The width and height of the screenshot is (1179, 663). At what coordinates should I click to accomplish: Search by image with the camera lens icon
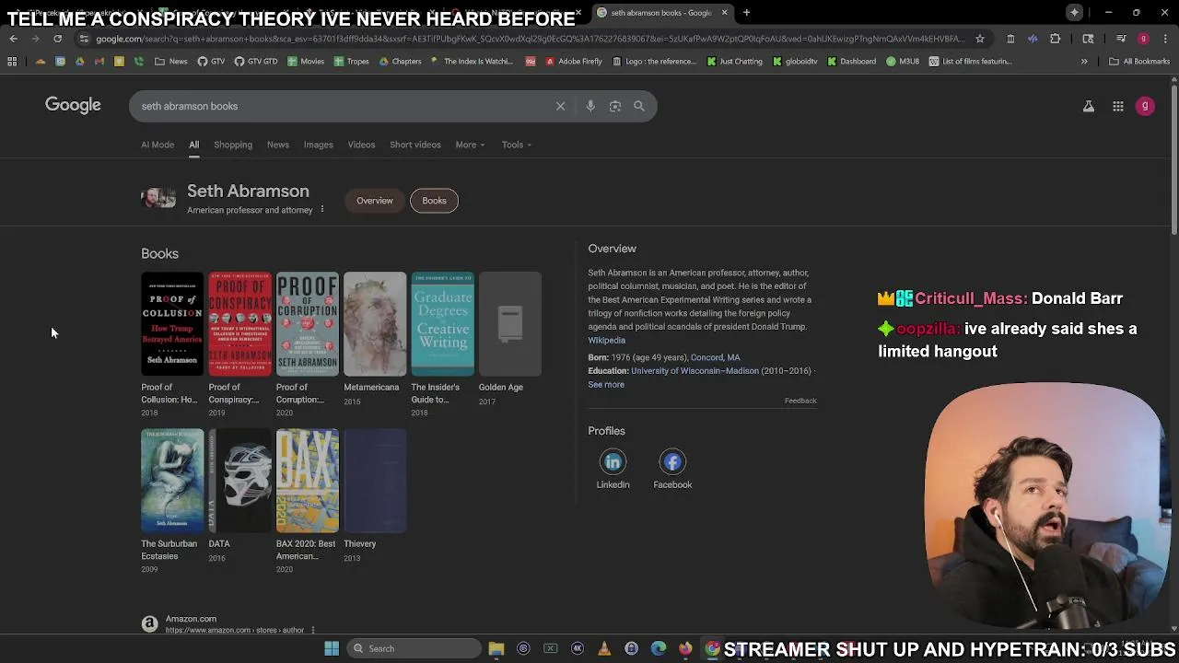615,106
